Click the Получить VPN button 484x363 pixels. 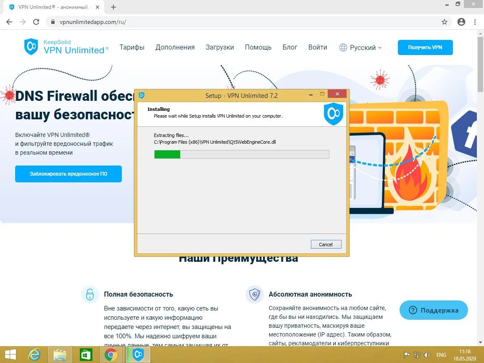(425, 47)
